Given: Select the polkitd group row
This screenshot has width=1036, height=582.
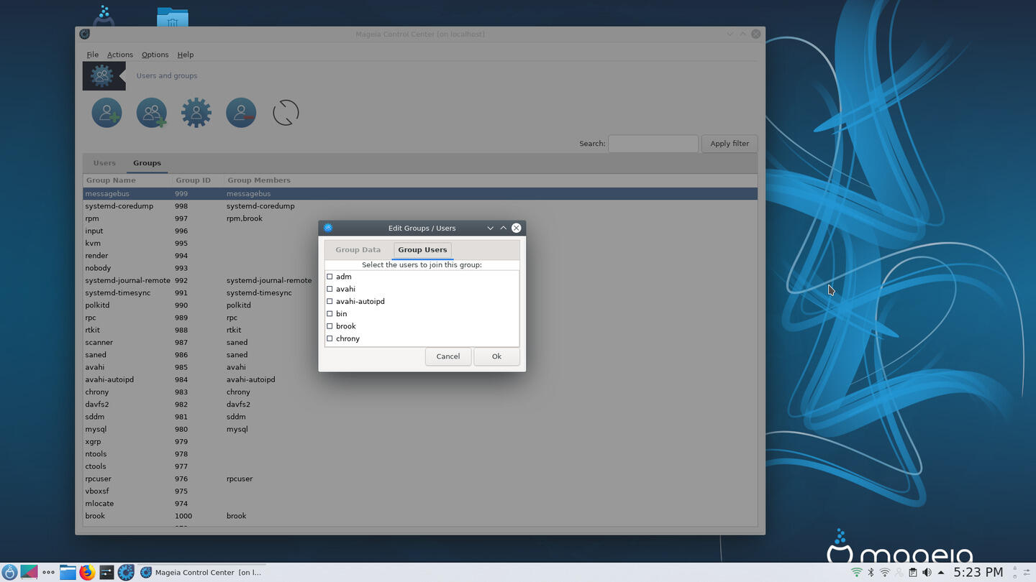Looking at the screenshot, I should click(420, 305).
